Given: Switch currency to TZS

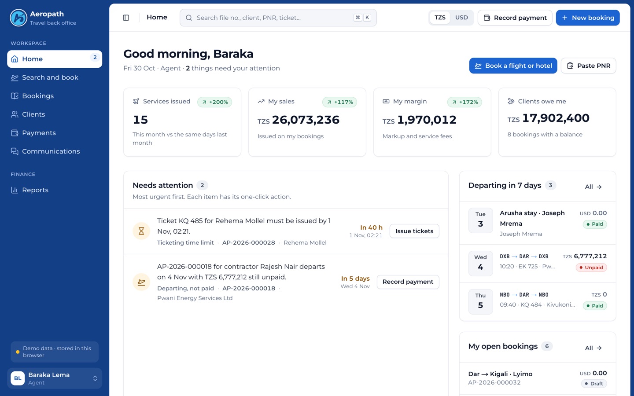Looking at the screenshot, I should click(x=440, y=18).
